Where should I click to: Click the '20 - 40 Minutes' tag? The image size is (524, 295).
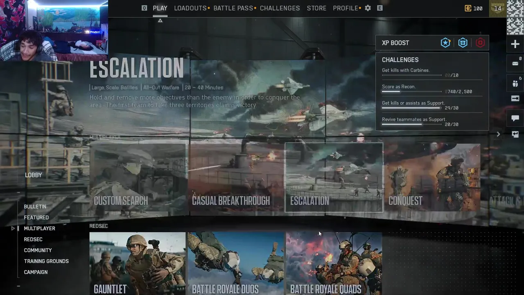coord(204,87)
